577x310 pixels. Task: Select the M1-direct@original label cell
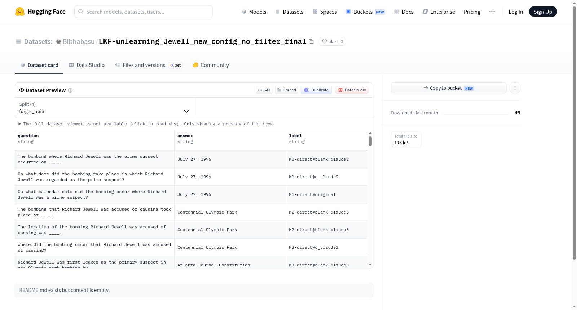coord(326,194)
